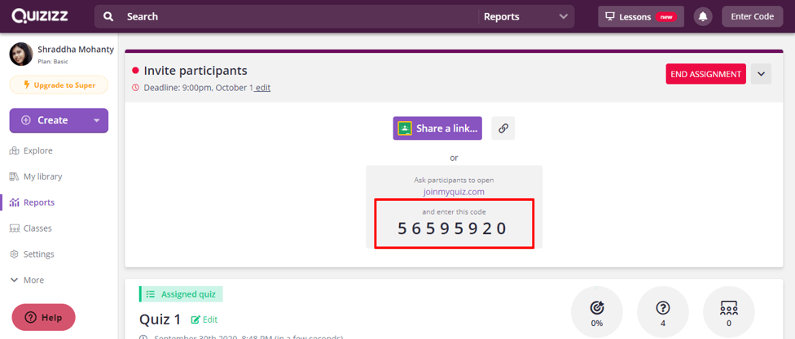
Task: Open Shraddha Mohanty profile picture
Action: [21, 54]
